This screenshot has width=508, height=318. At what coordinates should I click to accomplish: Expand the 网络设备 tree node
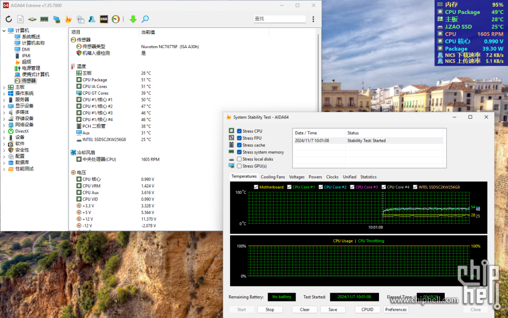pyautogui.click(x=4, y=125)
